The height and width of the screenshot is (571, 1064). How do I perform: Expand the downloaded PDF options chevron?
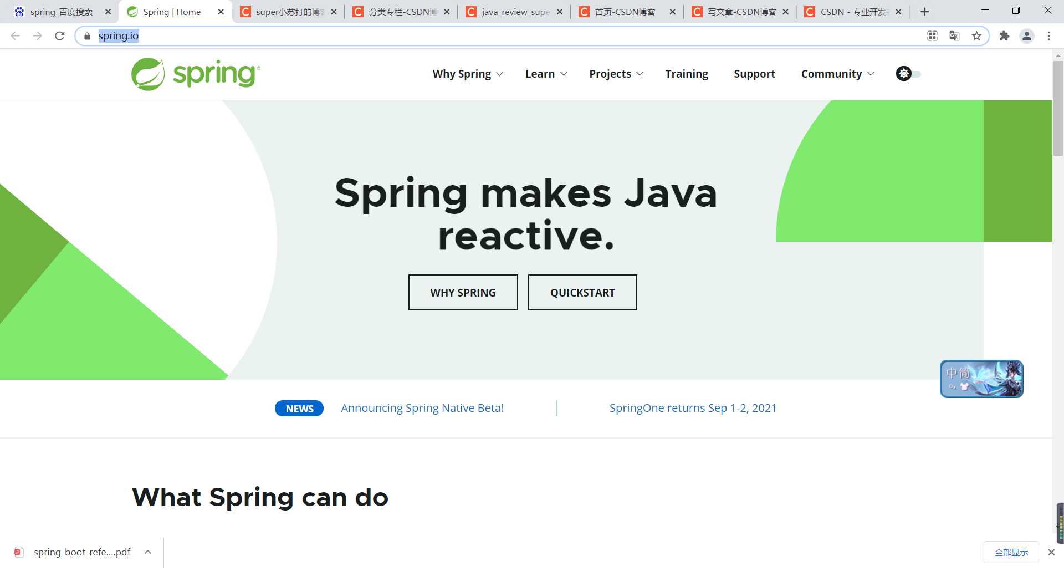[147, 552]
